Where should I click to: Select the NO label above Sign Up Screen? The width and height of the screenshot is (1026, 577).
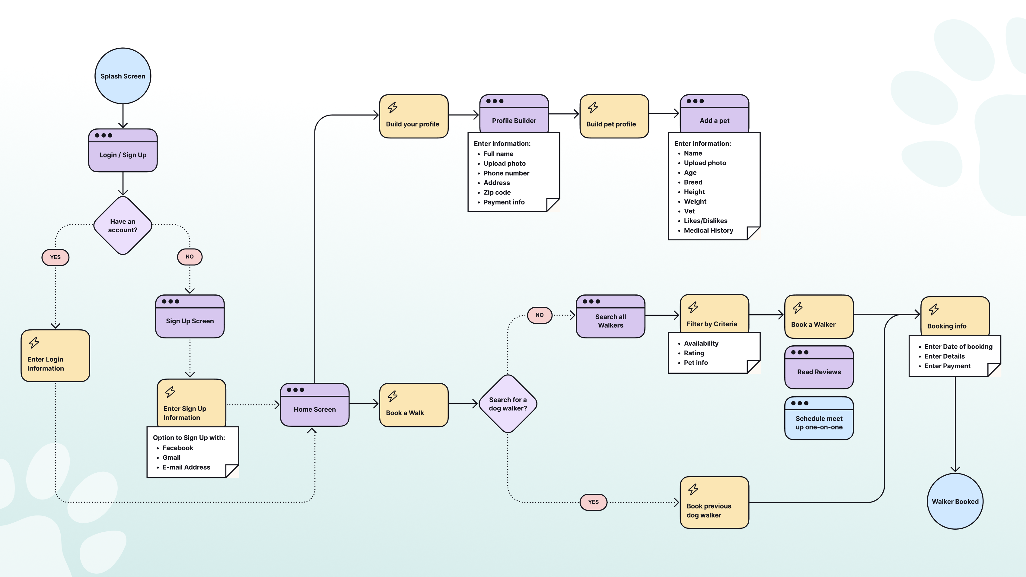point(190,257)
